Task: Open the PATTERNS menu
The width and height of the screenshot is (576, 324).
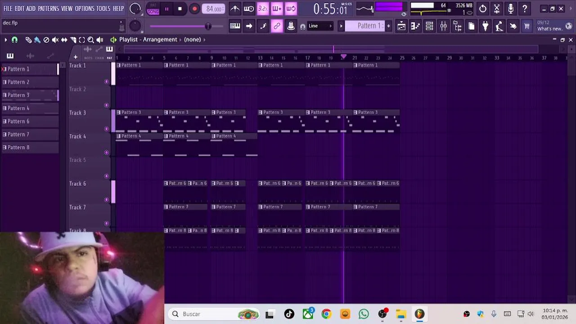Action: click(x=48, y=9)
